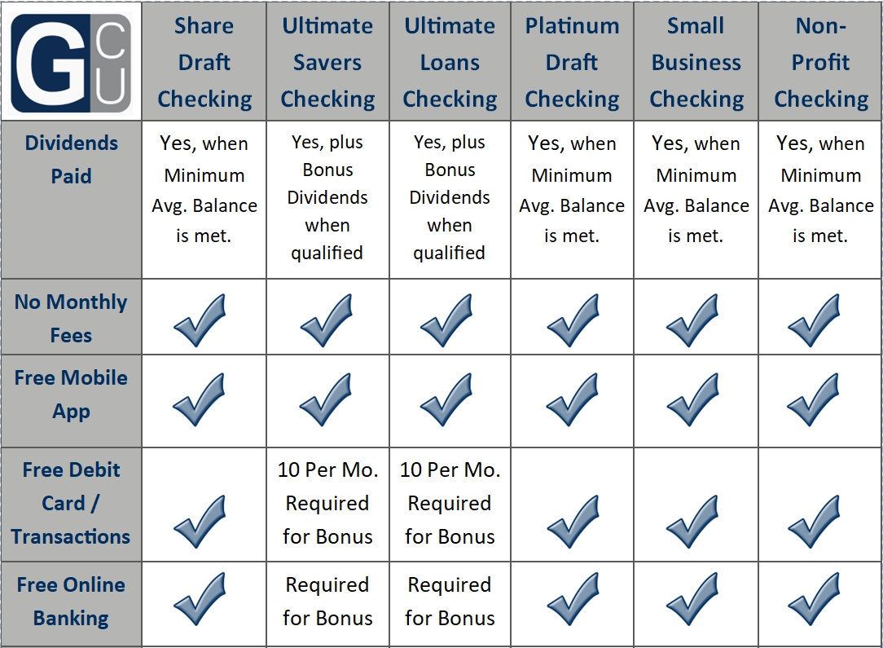Select the Ultimate Loans Checking header
The height and width of the screenshot is (648, 883).
coord(450,62)
